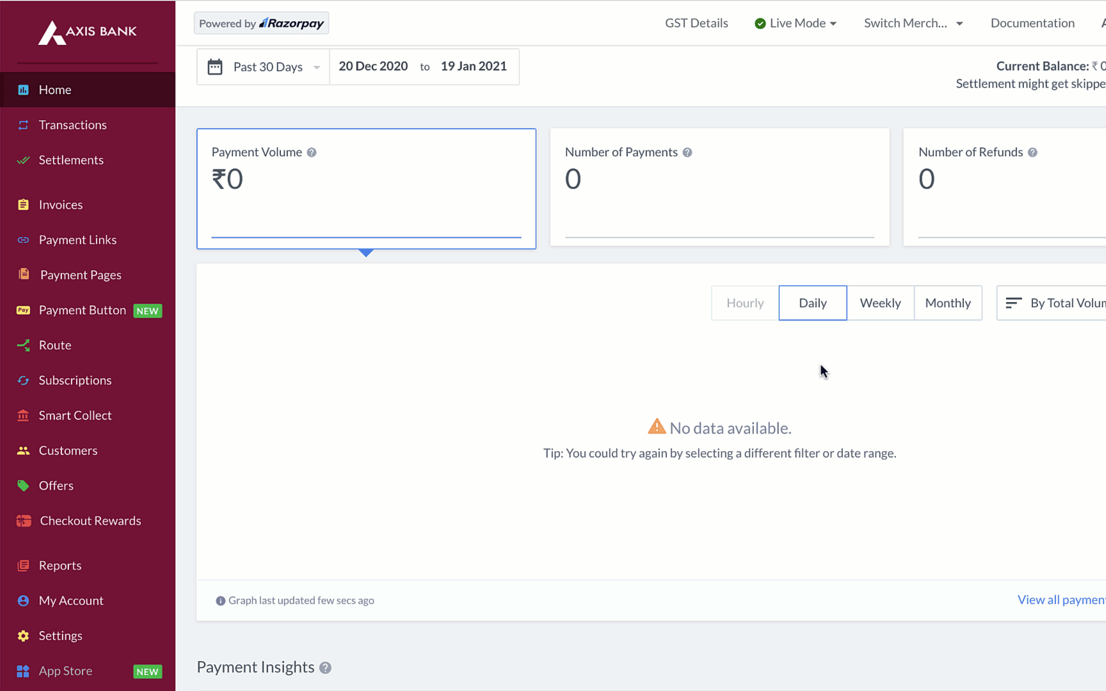
Task: Click the 20 Dec 2020 start date
Action: (x=373, y=67)
